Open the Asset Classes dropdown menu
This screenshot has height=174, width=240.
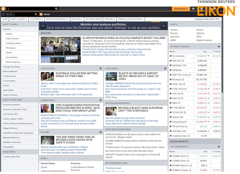(x=19, y=19)
